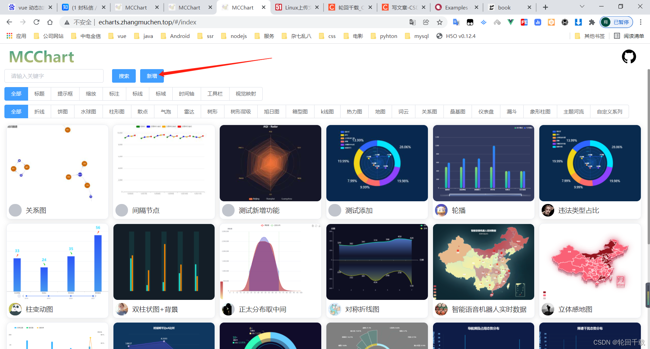Viewport: 650px width, 349px height.
Task: Open the nodejs bookmarks folder
Action: (234, 36)
